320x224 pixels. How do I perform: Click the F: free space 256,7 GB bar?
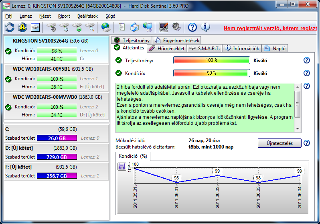[57, 175]
